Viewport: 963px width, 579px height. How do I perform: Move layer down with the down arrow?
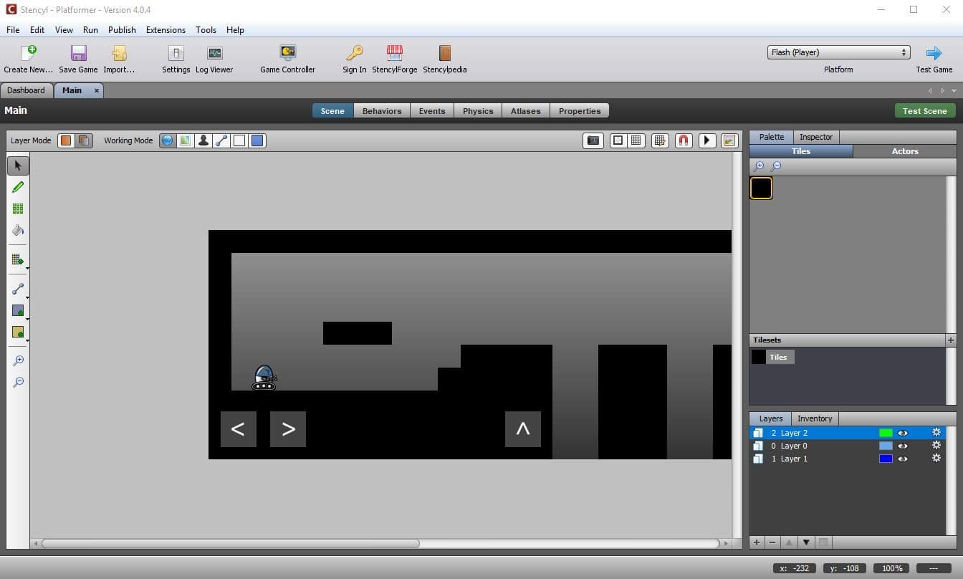click(x=806, y=542)
